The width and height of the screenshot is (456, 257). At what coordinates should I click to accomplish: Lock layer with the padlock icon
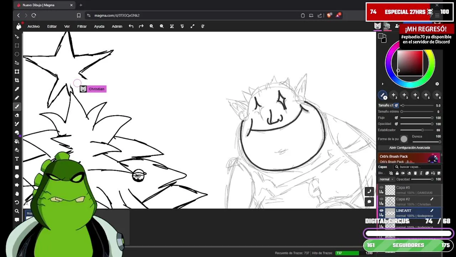(x=397, y=173)
